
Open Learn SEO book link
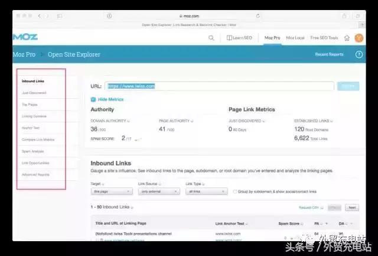tap(239, 38)
